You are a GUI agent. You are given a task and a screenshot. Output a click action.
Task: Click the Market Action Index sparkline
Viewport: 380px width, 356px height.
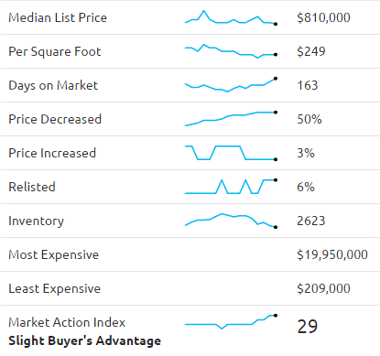tap(231, 321)
